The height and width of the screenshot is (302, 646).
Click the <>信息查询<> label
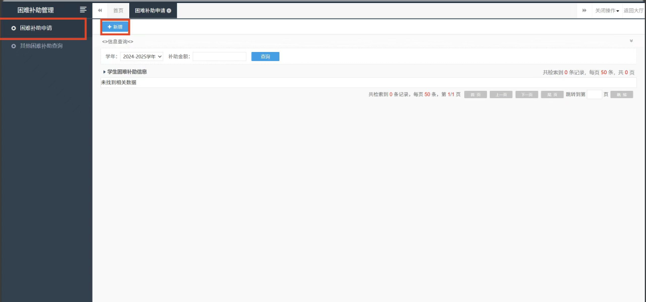117,42
